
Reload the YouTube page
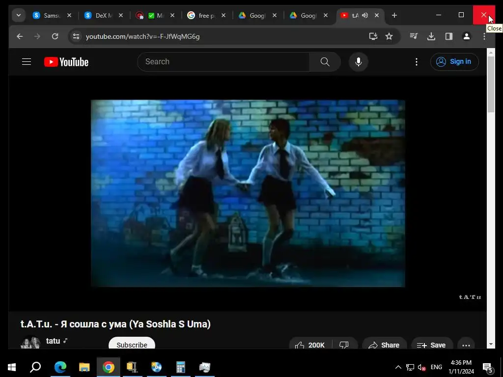(x=55, y=36)
